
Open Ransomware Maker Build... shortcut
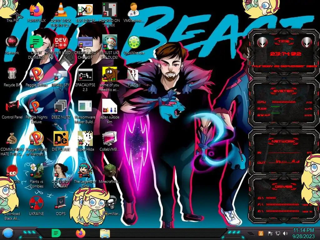(x=85, y=112)
